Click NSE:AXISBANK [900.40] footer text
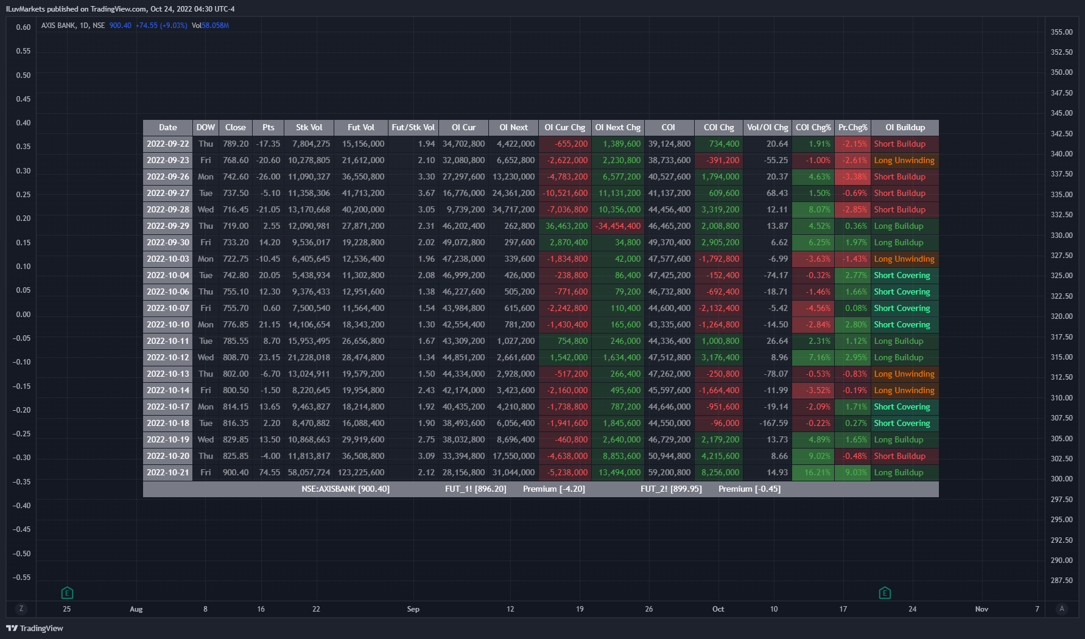Screen dimensions: 1085x639 click(345, 489)
